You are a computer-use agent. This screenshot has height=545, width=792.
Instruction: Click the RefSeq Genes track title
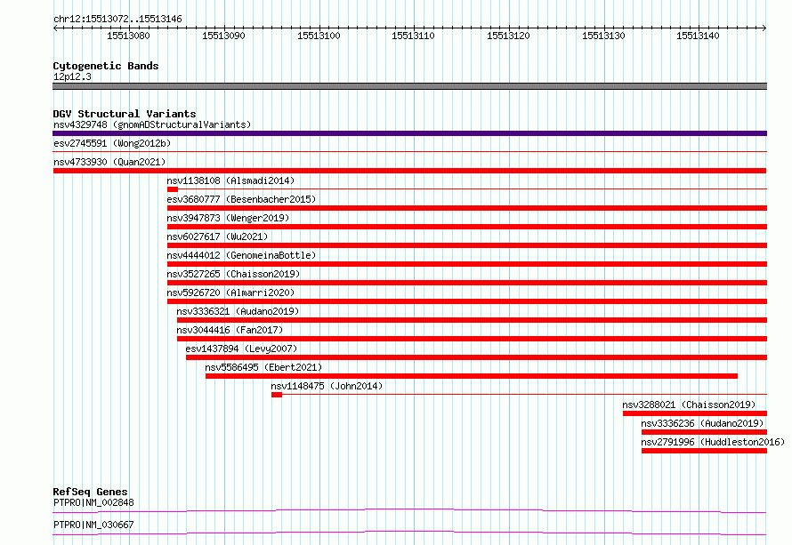tap(90, 492)
